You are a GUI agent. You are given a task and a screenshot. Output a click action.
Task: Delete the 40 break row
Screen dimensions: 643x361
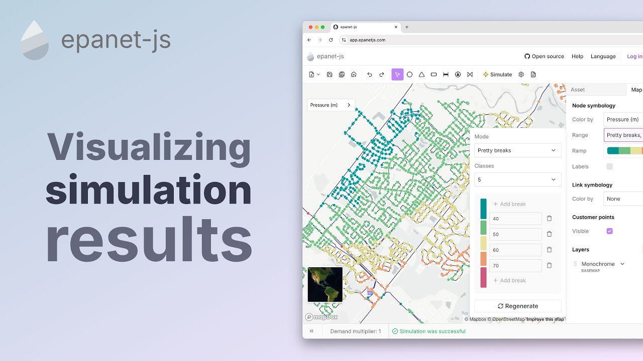[549, 219]
